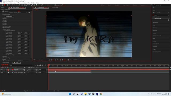171x96 pixels.
Task: Click the red label swatch of top layer
Action: [8, 69]
